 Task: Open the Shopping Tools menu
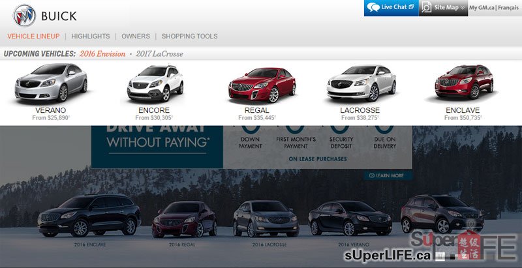tap(189, 37)
